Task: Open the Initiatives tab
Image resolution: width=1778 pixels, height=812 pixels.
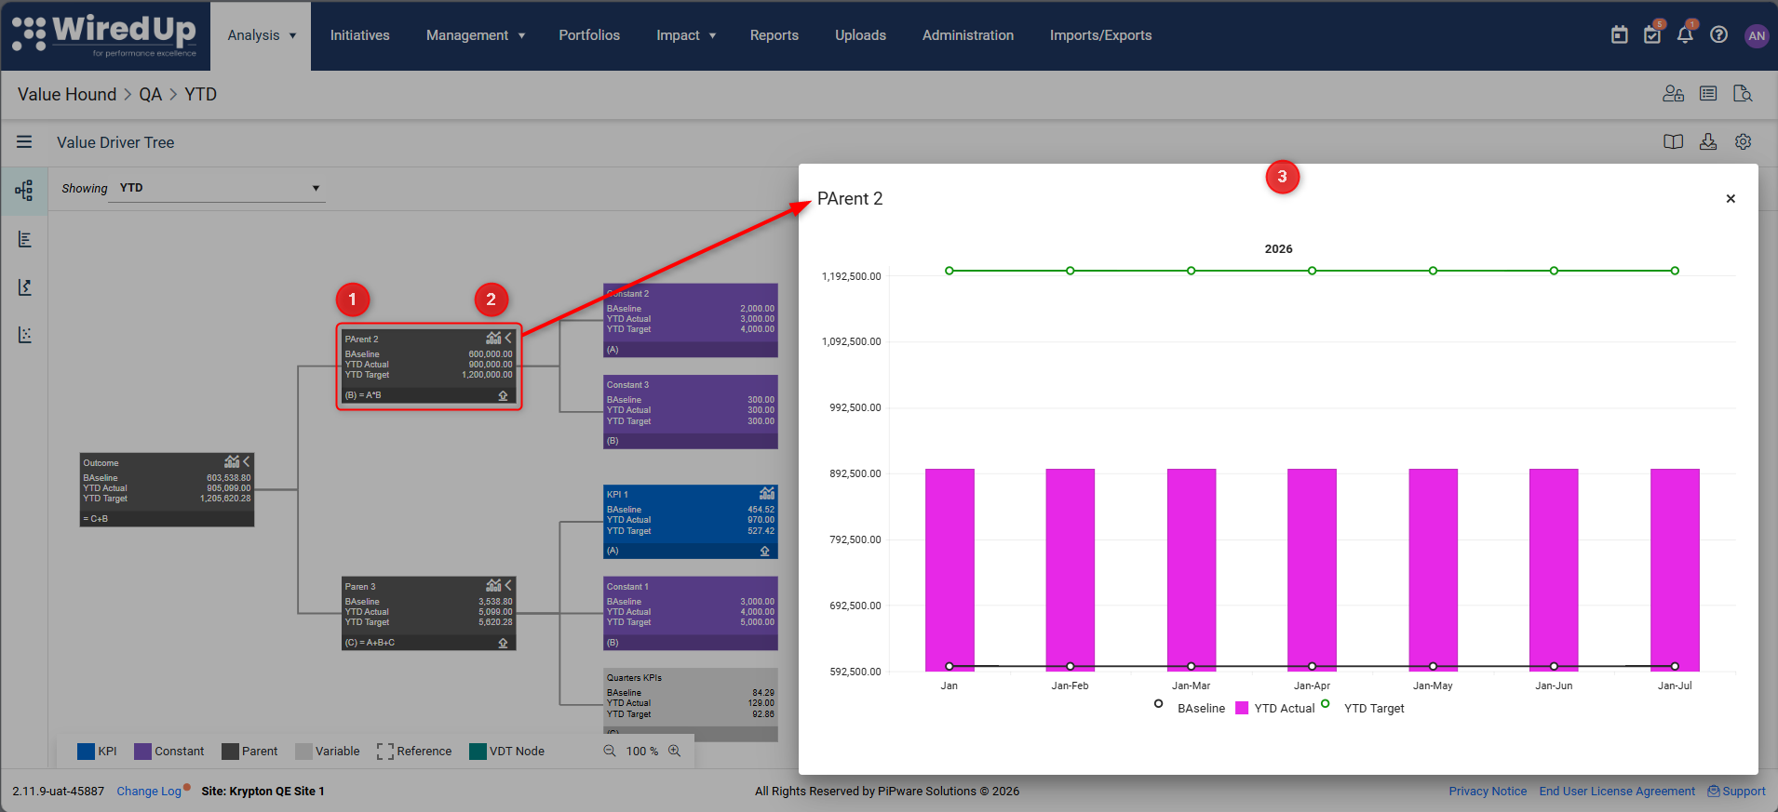Action: tap(359, 35)
